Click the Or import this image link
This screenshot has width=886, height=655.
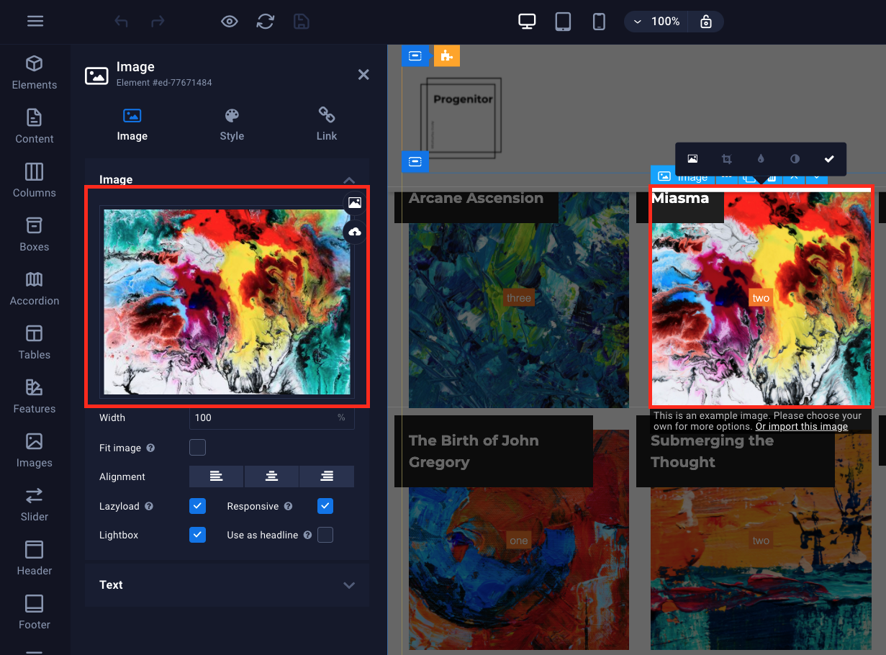[x=801, y=426]
